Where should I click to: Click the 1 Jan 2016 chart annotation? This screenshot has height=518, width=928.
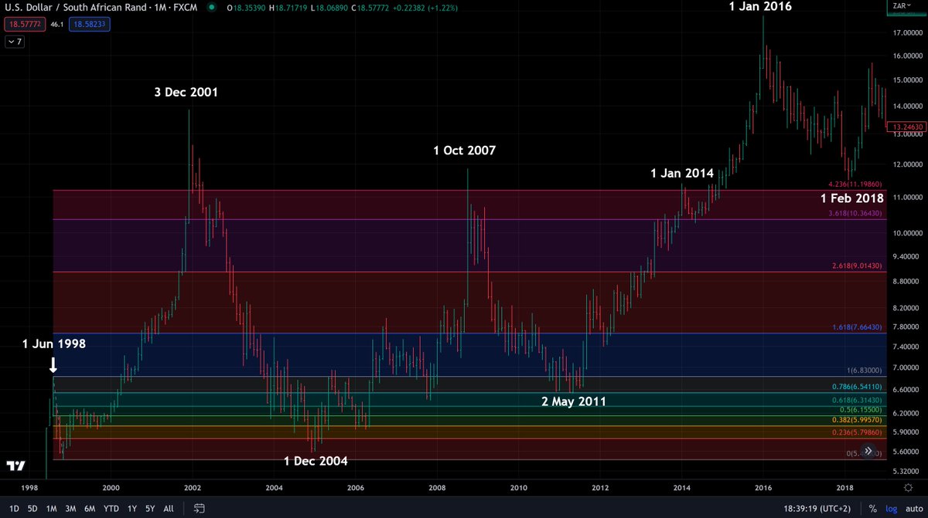(760, 7)
